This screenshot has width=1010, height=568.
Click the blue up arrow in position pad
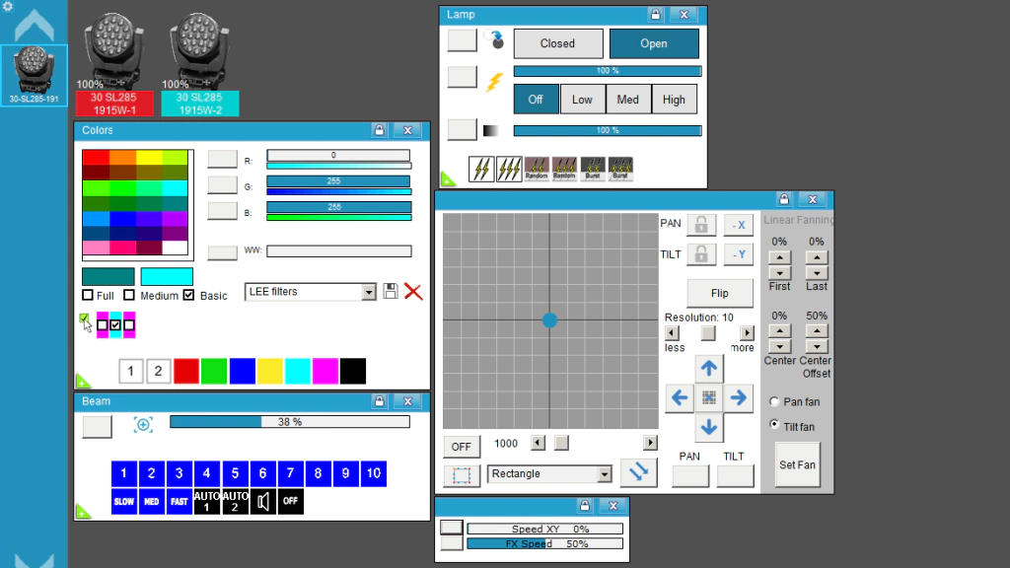[x=708, y=369]
